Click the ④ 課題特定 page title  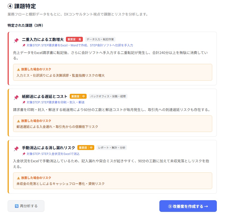point(22,6)
